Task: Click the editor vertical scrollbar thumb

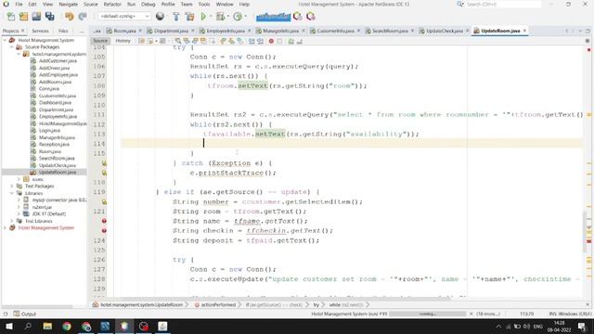Action: tap(584, 232)
